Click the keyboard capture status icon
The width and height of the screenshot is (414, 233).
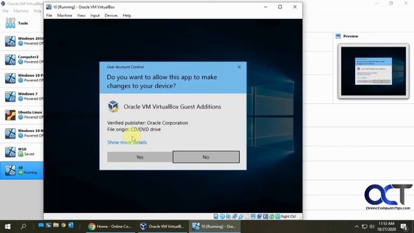coord(278,216)
